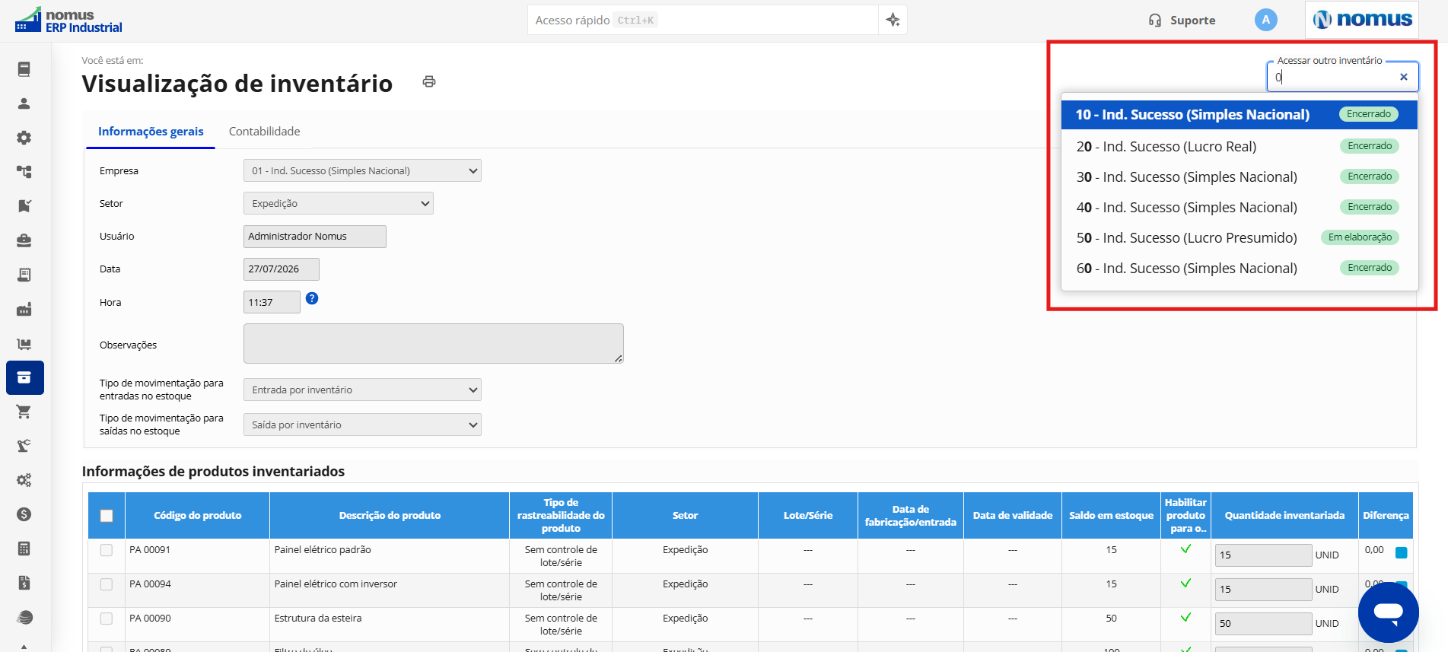The width and height of the screenshot is (1448, 652).
Task: Open the shopping cart sidebar icon
Action: 24,412
